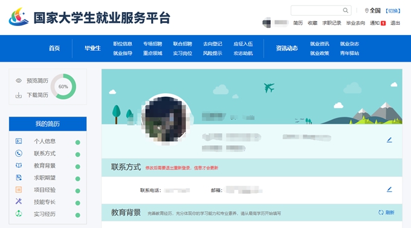Click the 60% resume completion ring
Image resolution: width=411 pixels, height=228 pixels.
pos(63,86)
